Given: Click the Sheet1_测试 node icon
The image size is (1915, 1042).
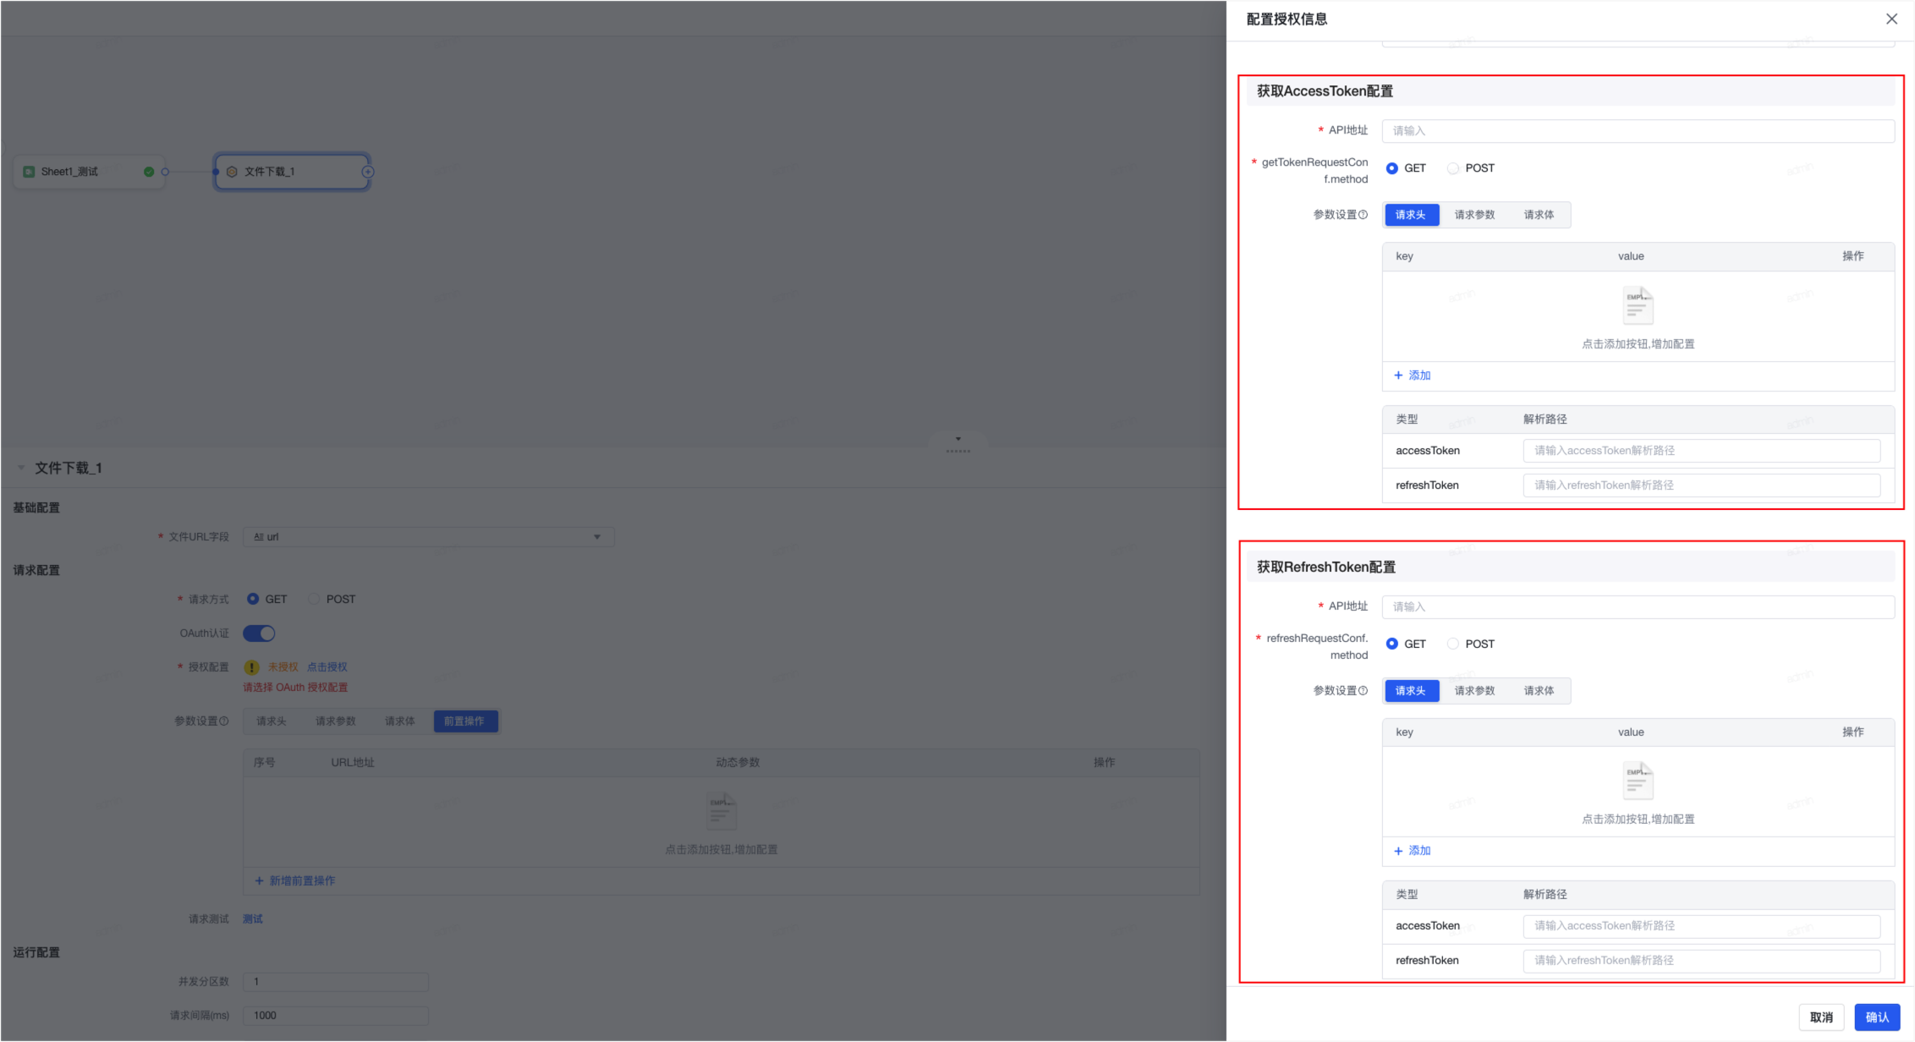Looking at the screenshot, I should (x=29, y=172).
